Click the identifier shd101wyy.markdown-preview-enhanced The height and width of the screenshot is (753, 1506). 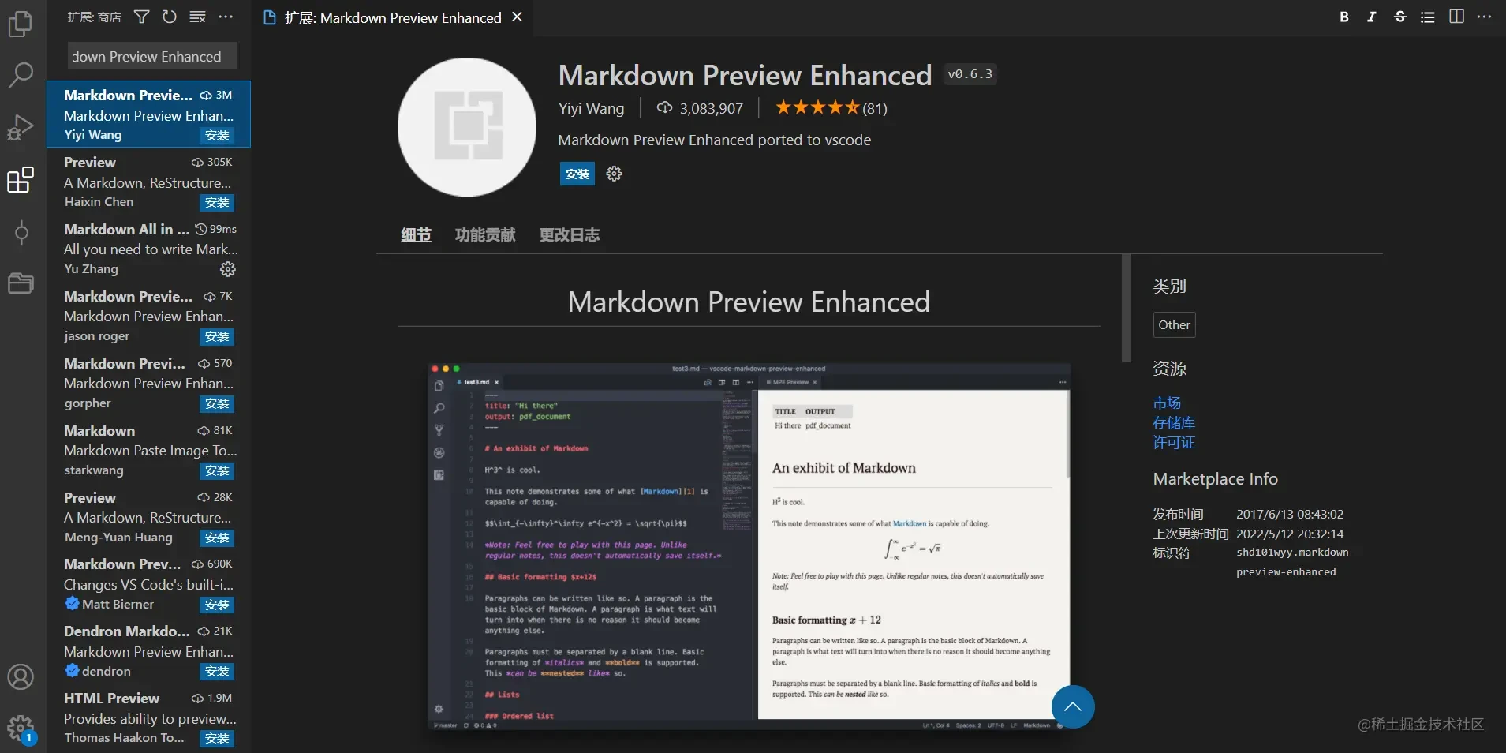[x=1295, y=562]
